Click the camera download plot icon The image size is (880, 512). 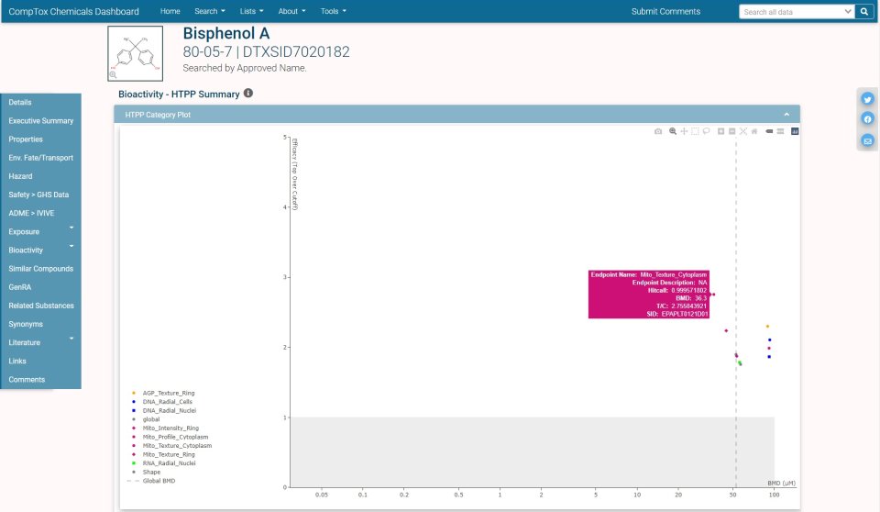click(x=658, y=131)
